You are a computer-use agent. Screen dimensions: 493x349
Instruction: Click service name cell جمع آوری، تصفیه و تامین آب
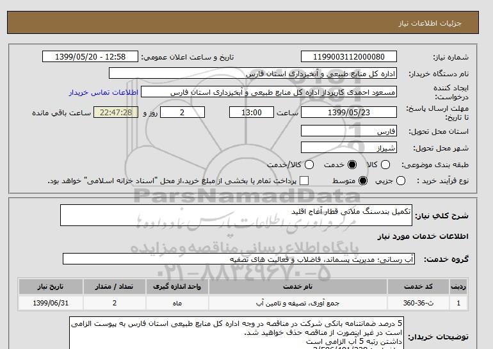coord(298,303)
